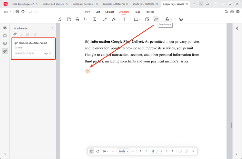This screenshot has height=159, width=242.
Task: Click the Search magnifier icon
Action: click(226, 12)
